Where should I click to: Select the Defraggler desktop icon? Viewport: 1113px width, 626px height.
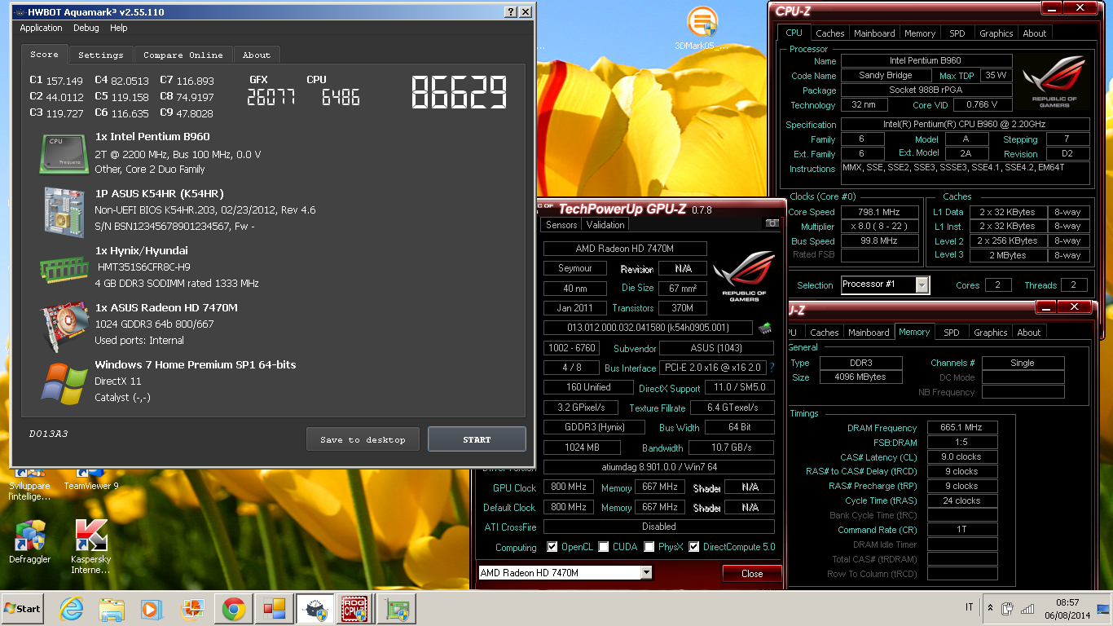click(30, 542)
